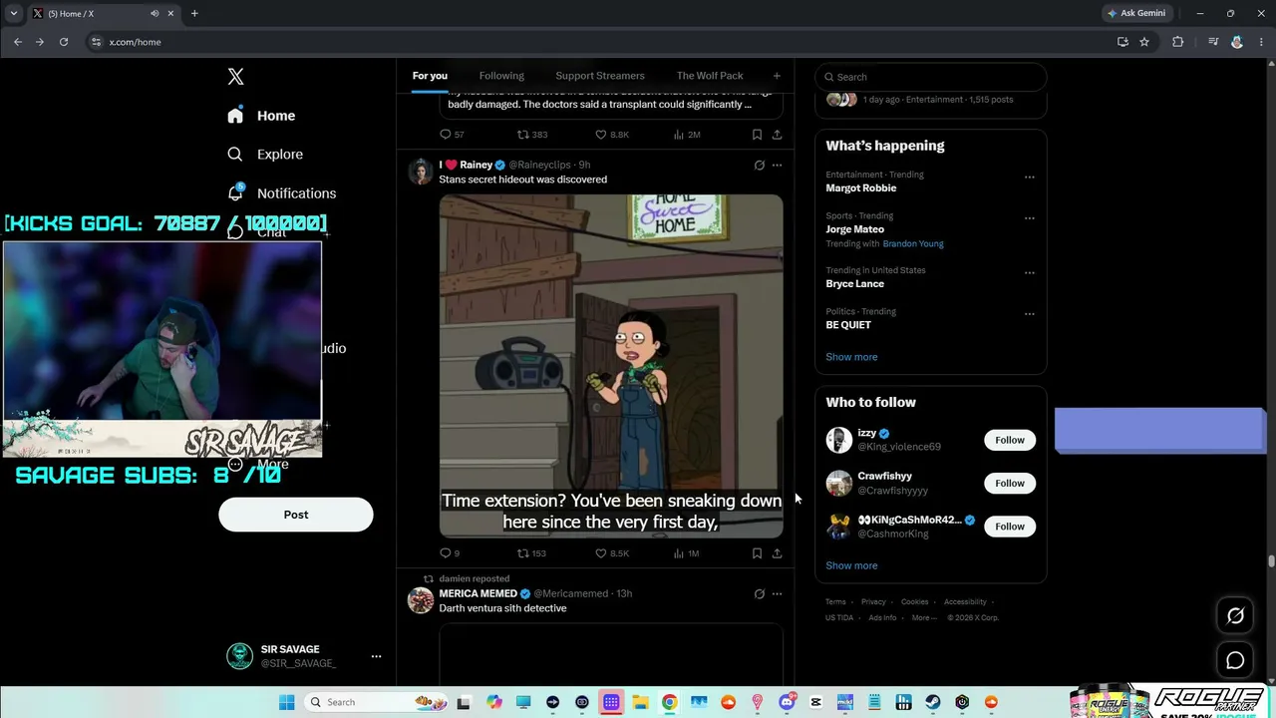
Task: Open the Chrome tab search dropdown
Action: [x=13, y=13]
